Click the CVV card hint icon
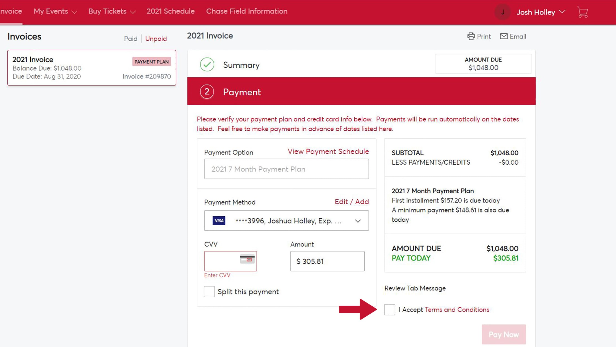The height and width of the screenshot is (347, 616). (247, 259)
